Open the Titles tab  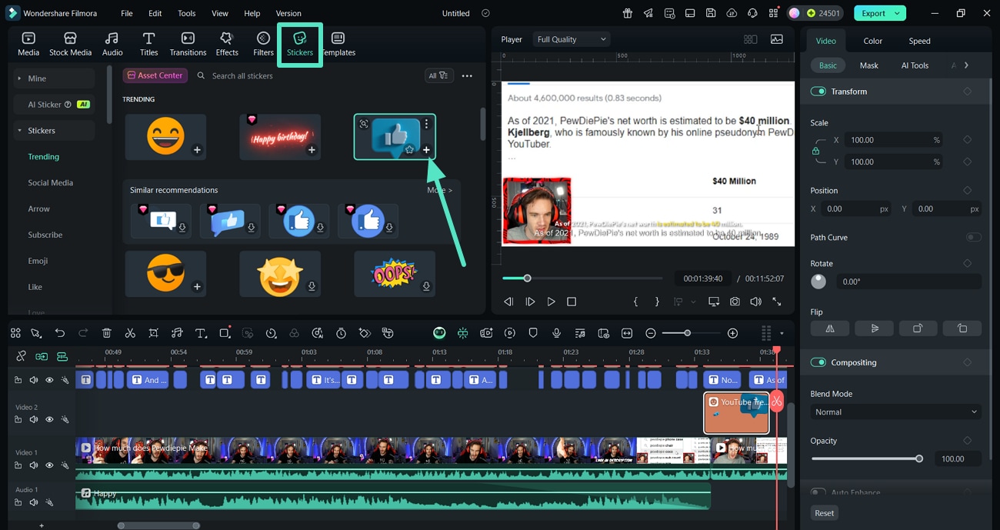point(149,44)
